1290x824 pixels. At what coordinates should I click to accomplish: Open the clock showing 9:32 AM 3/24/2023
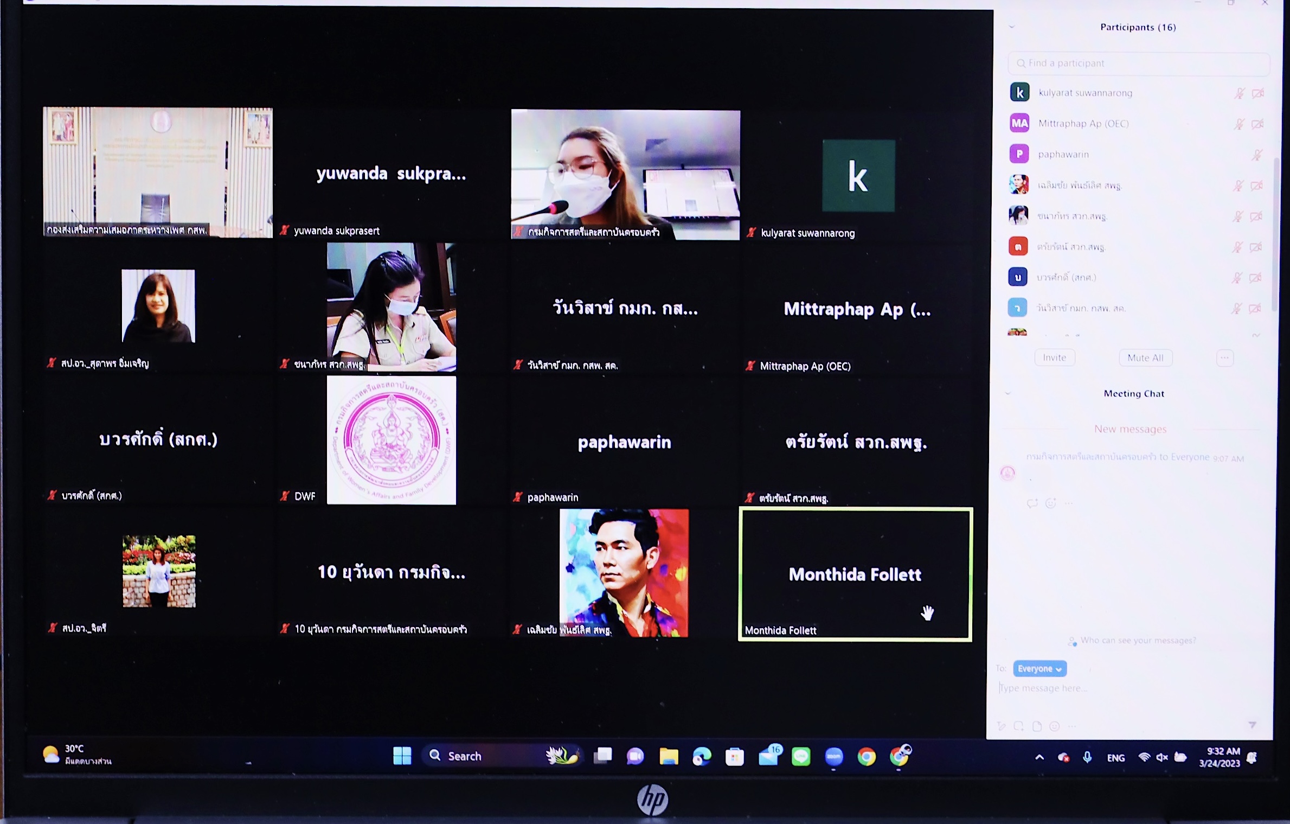click(1220, 757)
